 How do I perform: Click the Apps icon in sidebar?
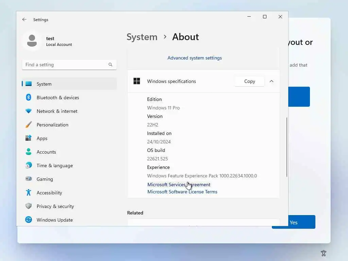coord(29,138)
